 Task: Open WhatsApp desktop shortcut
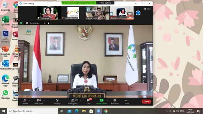(5, 95)
